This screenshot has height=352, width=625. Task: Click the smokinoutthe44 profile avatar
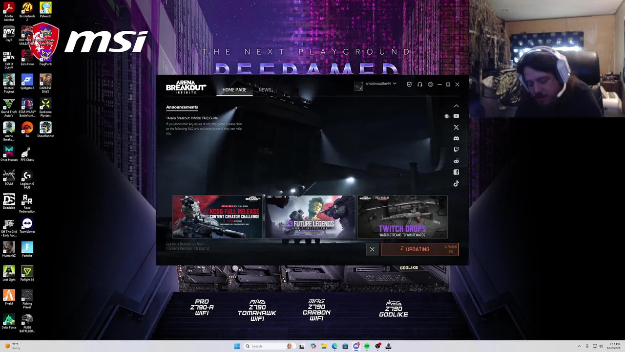pos(359,86)
